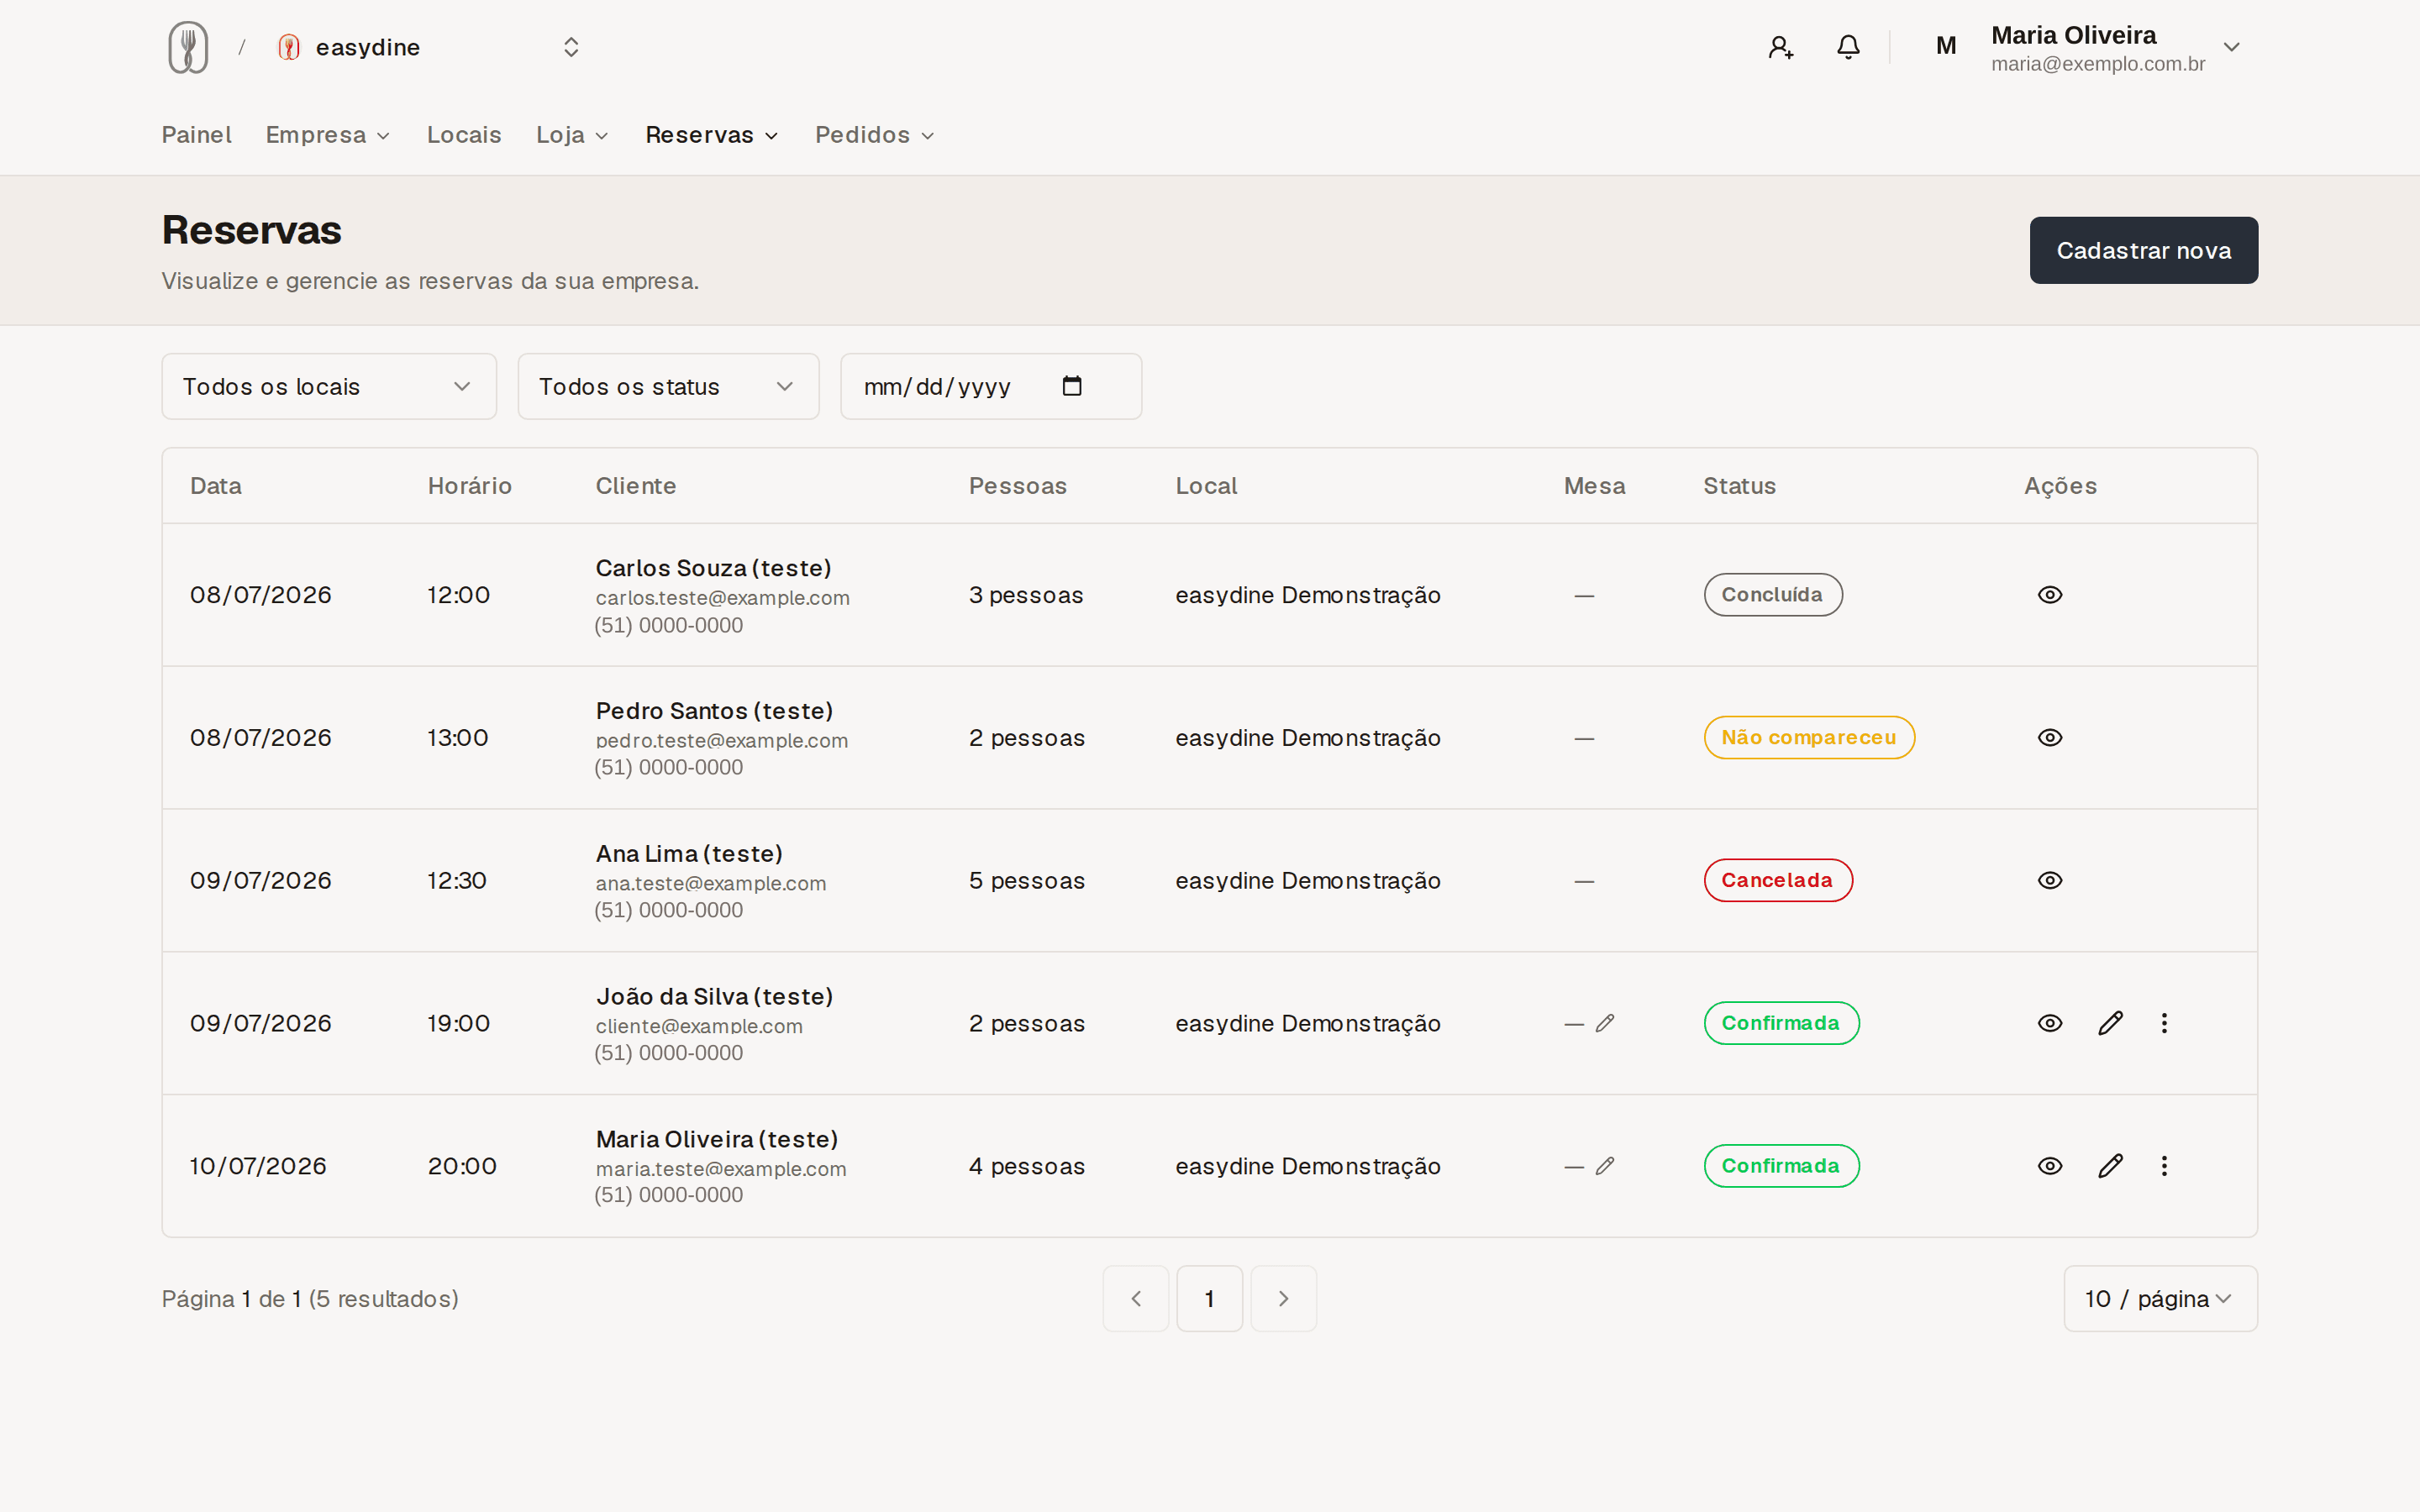Click Confirmada badge for João da Silva
This screenshot has height=1512, width=2420.
point(1781,1023)
